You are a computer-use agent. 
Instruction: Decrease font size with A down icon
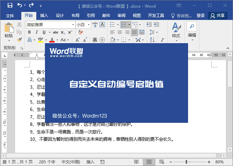(85, 40)
